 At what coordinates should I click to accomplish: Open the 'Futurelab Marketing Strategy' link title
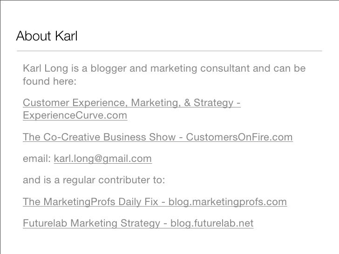(91, 223)
